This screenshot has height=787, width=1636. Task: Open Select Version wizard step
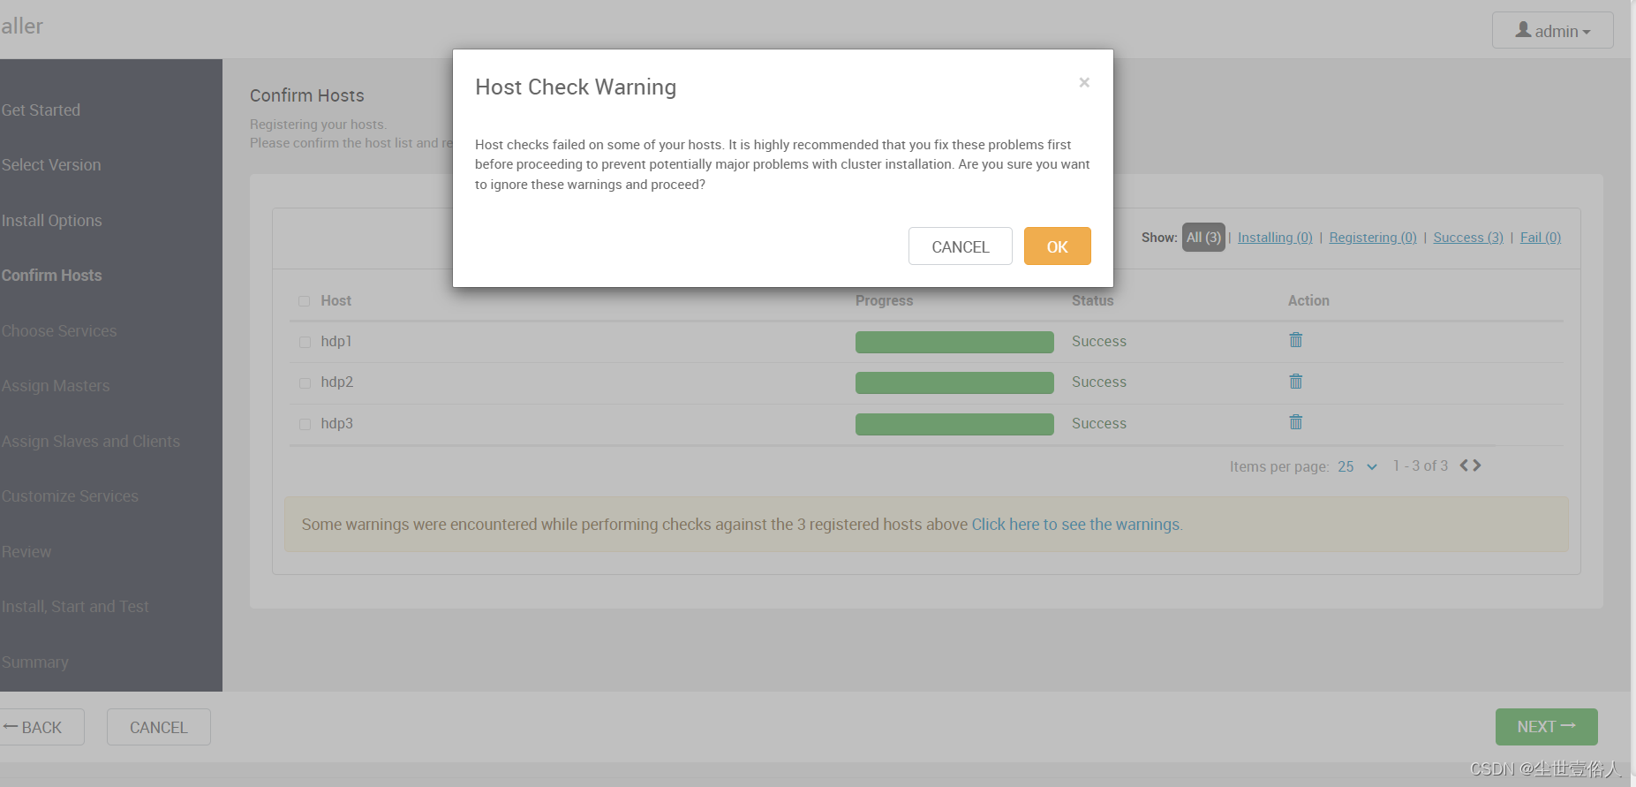click(51, 165)
